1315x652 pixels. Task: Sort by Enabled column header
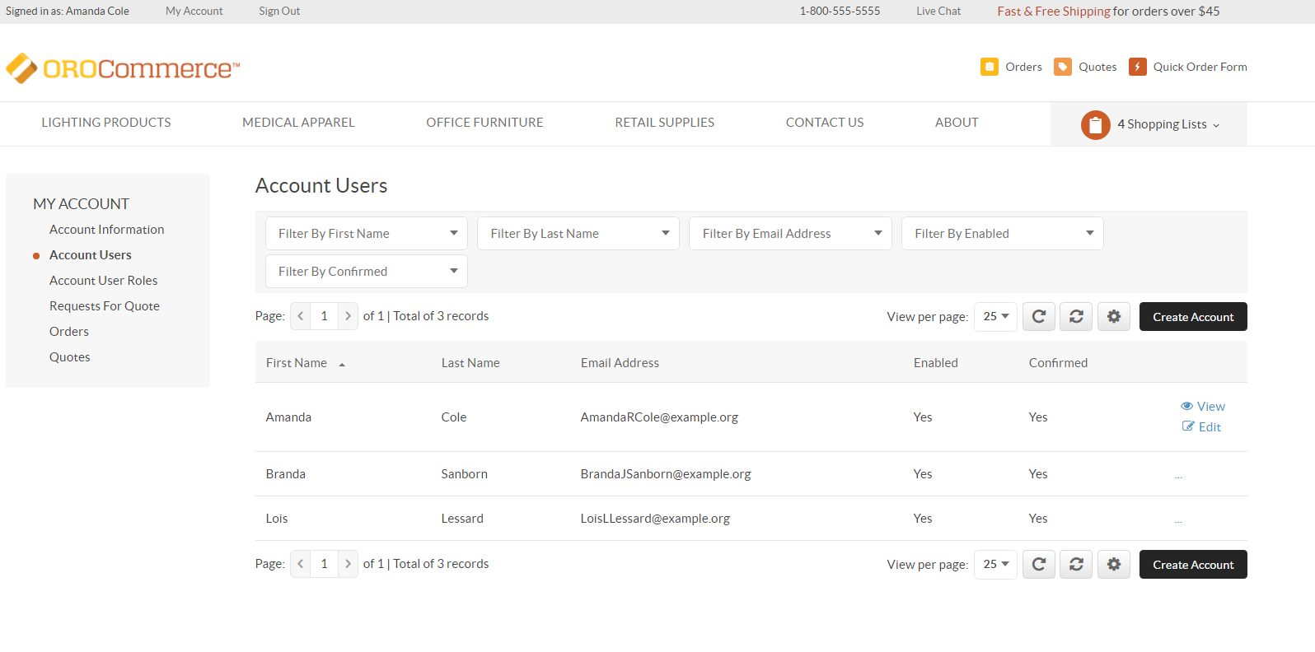coord(936,363)
